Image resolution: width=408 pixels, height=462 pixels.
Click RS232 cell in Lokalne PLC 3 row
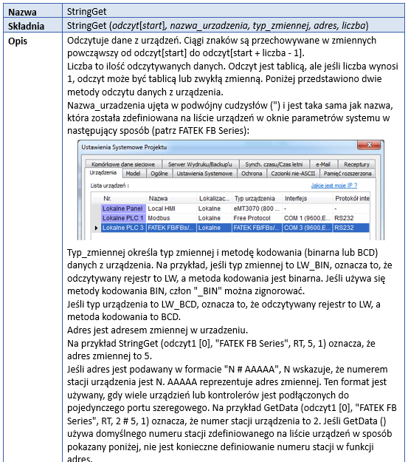[351, 228]
